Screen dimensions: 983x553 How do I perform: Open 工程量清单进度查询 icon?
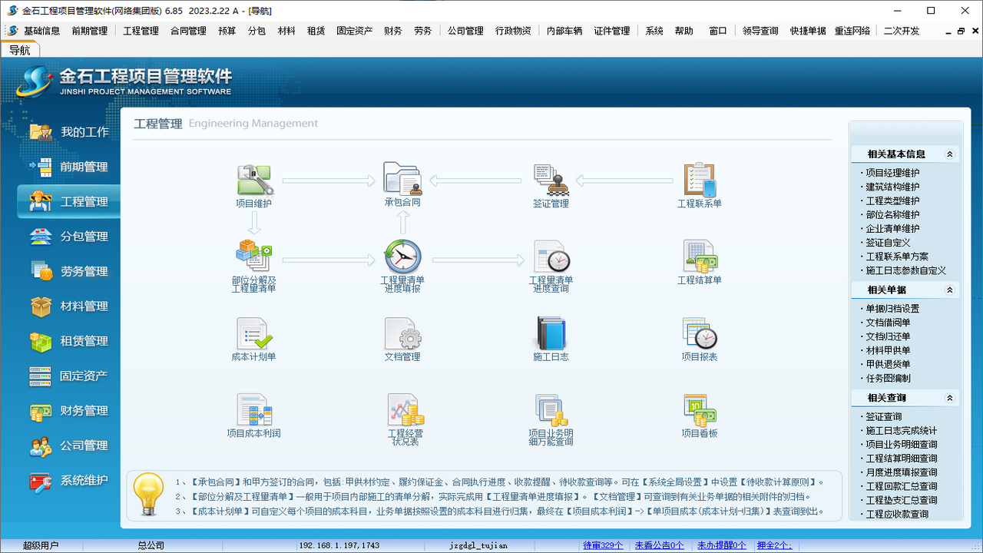(x=551, y=257)
